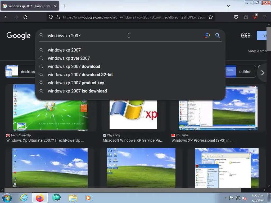This screenshot has width=271, height=203.
Task: Click the Google logo
Action: pyautogui.click(x=19, y=36)
